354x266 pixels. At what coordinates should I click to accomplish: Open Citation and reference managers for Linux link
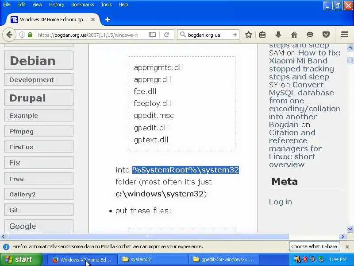(x=295, y=149)
